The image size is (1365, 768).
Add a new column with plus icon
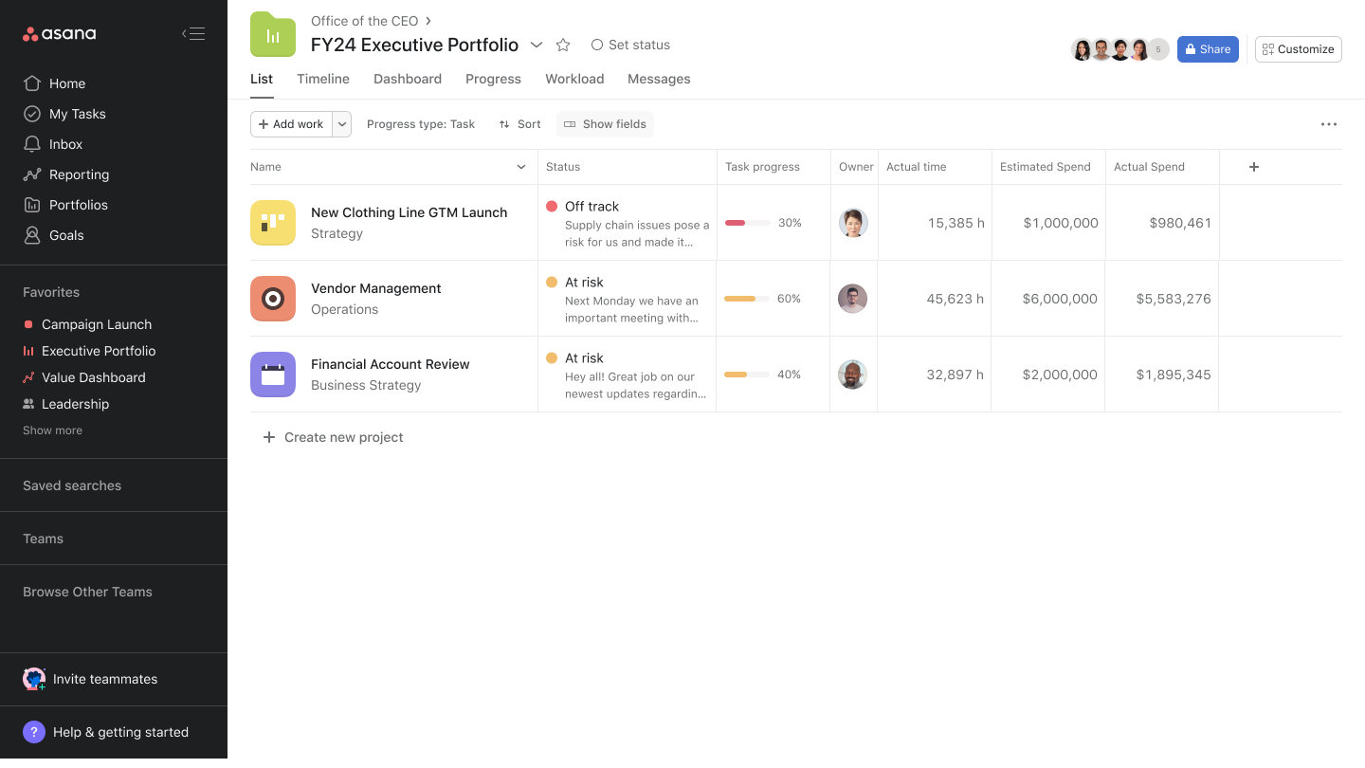[1254, 167]
